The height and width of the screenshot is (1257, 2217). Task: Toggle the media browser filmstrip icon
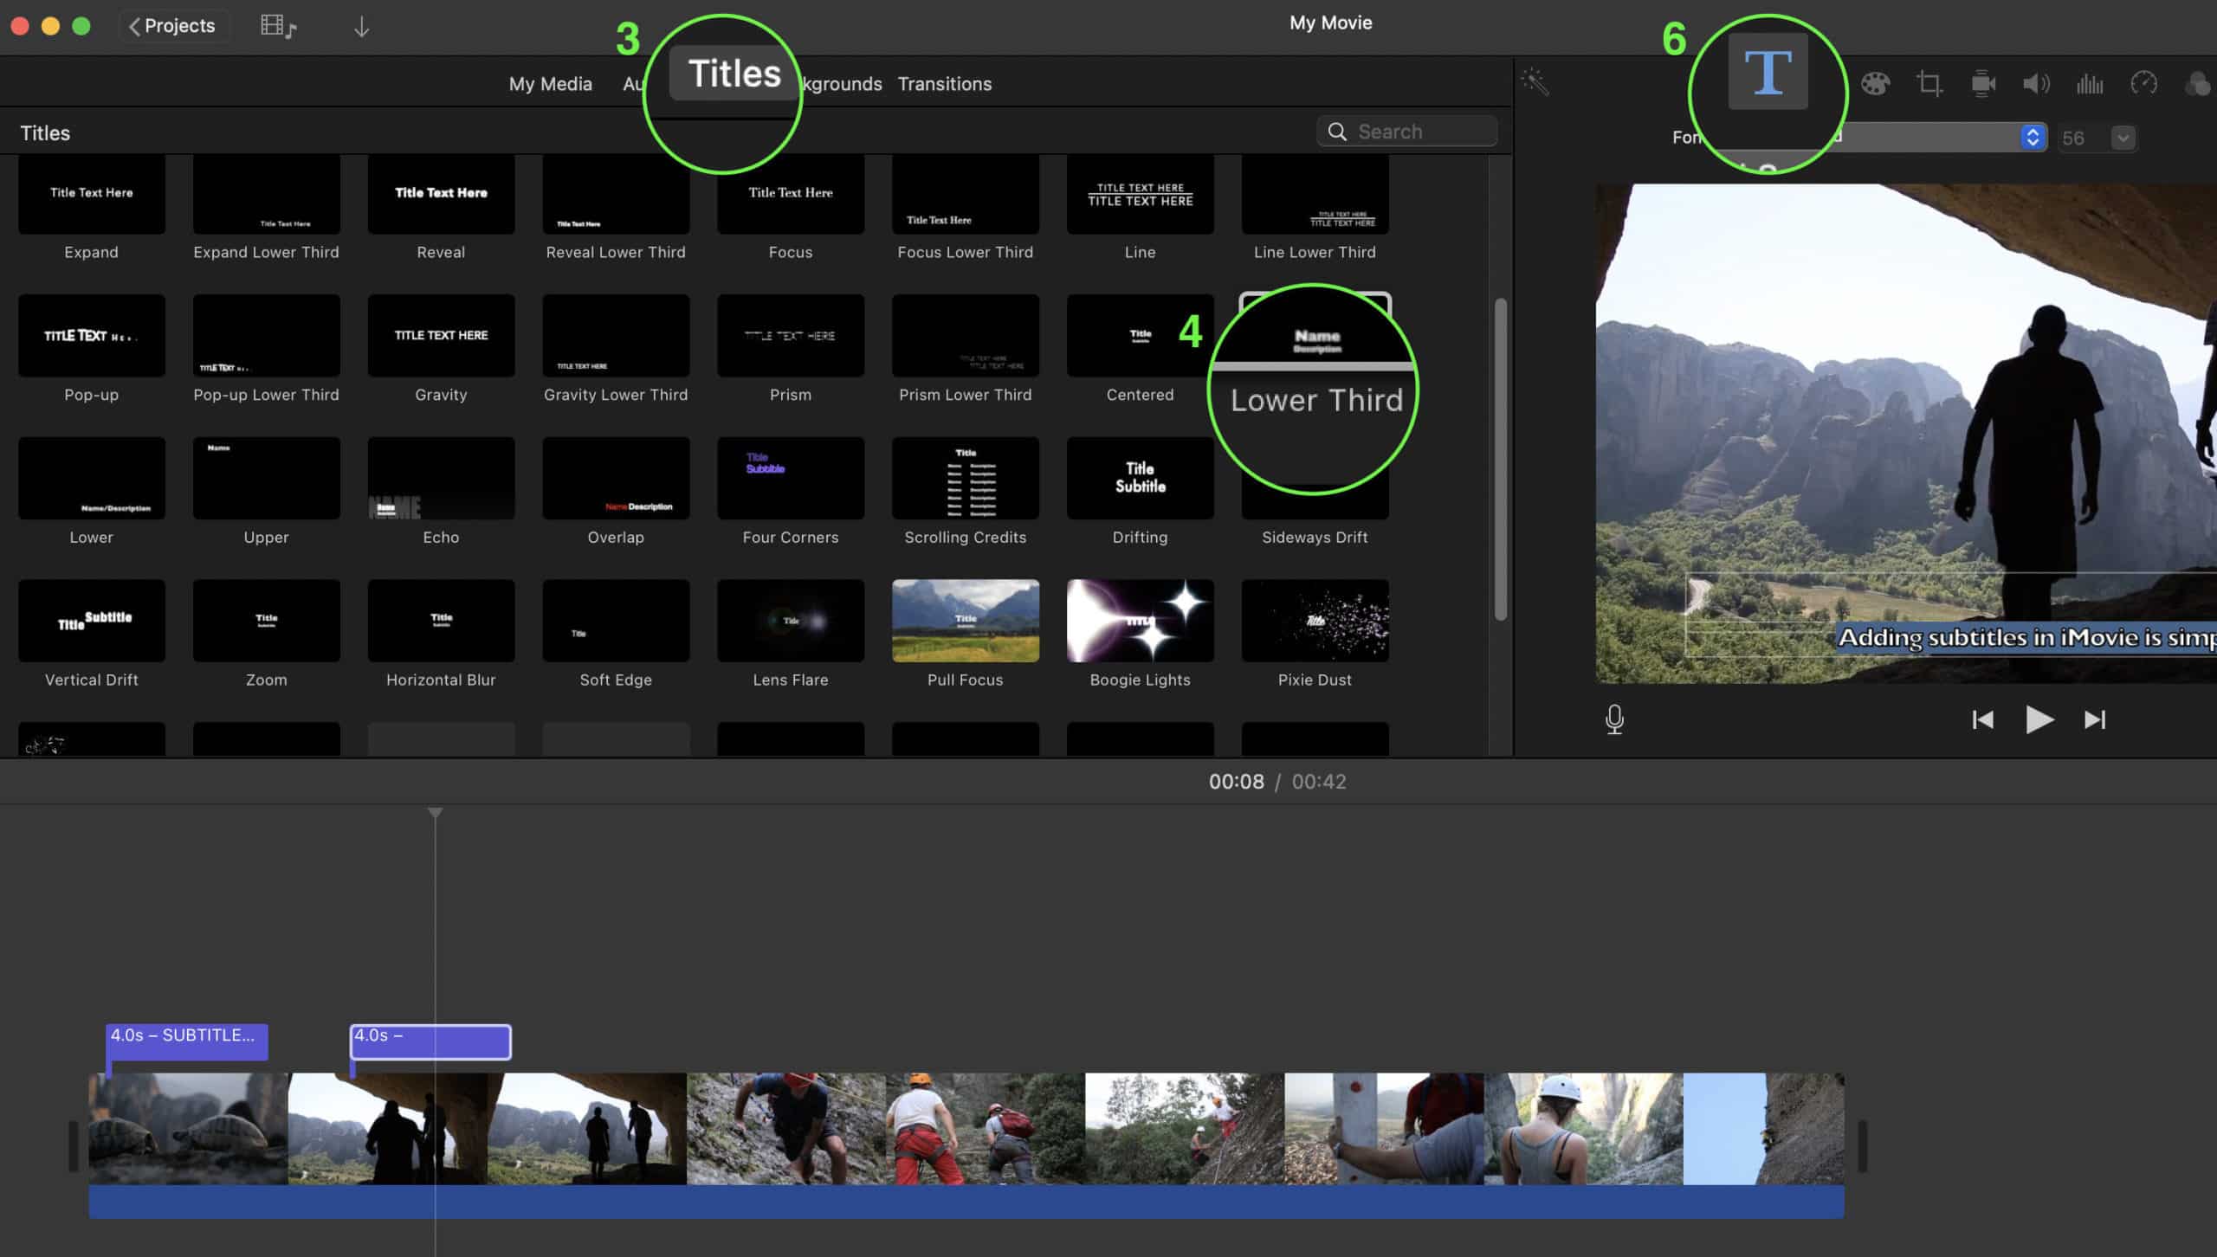click(x=278, y=26)
